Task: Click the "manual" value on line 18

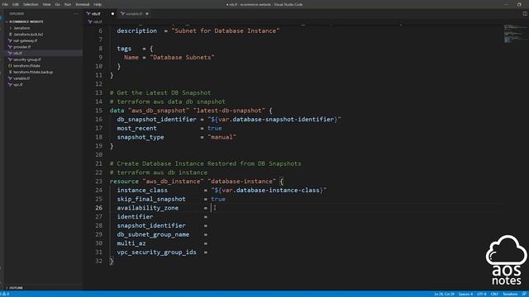Action: coord(222,137)
